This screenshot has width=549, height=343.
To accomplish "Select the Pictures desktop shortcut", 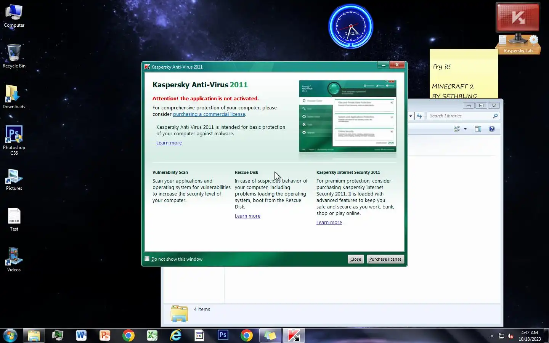I will (14, 180).
